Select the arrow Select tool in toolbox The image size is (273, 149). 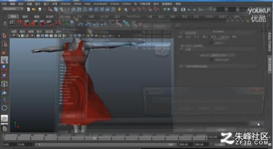click(x=4, y=35)
